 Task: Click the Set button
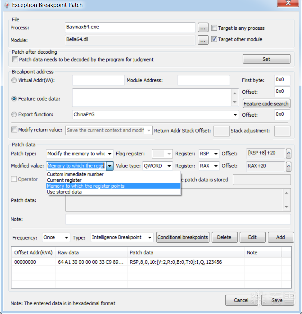pos(266,59)
